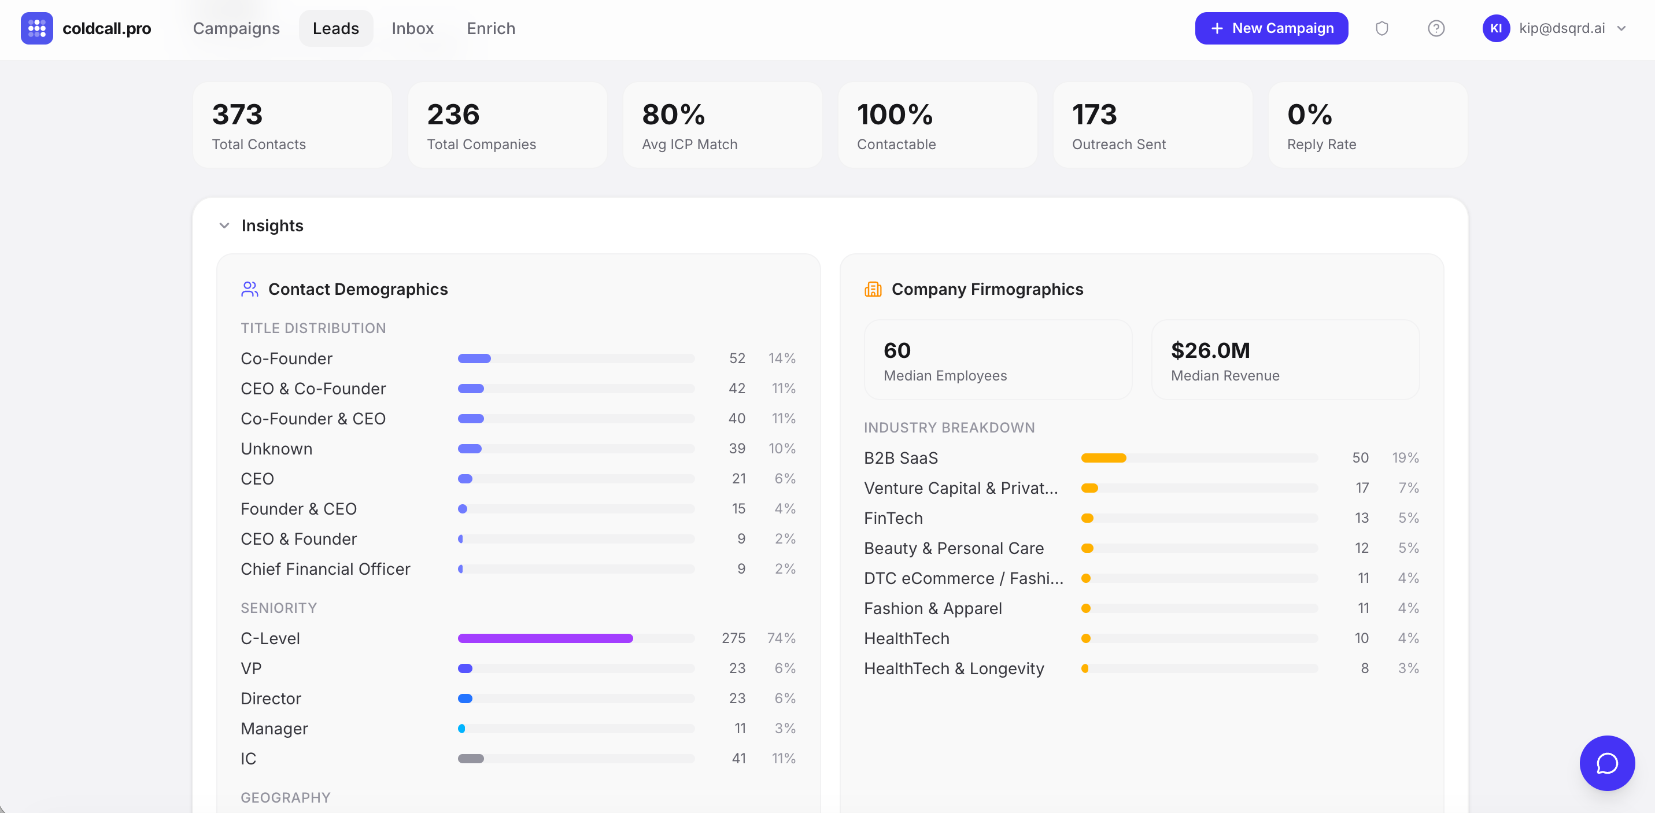The height and width of the screenshot is (813, 1655).
Task: Click the coldcall.pro brand name
Action: 106,28
